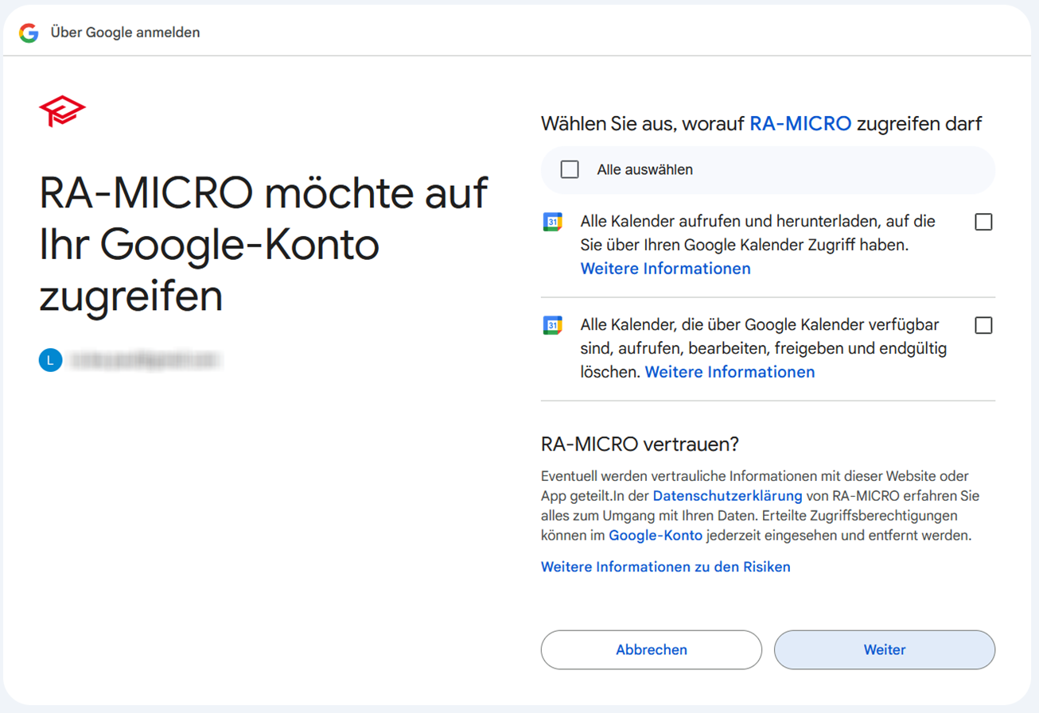1039x713 pixels.
Task: Open 'Weitere Informationen zu den Risiken'
Action: [x=665, y=567]
